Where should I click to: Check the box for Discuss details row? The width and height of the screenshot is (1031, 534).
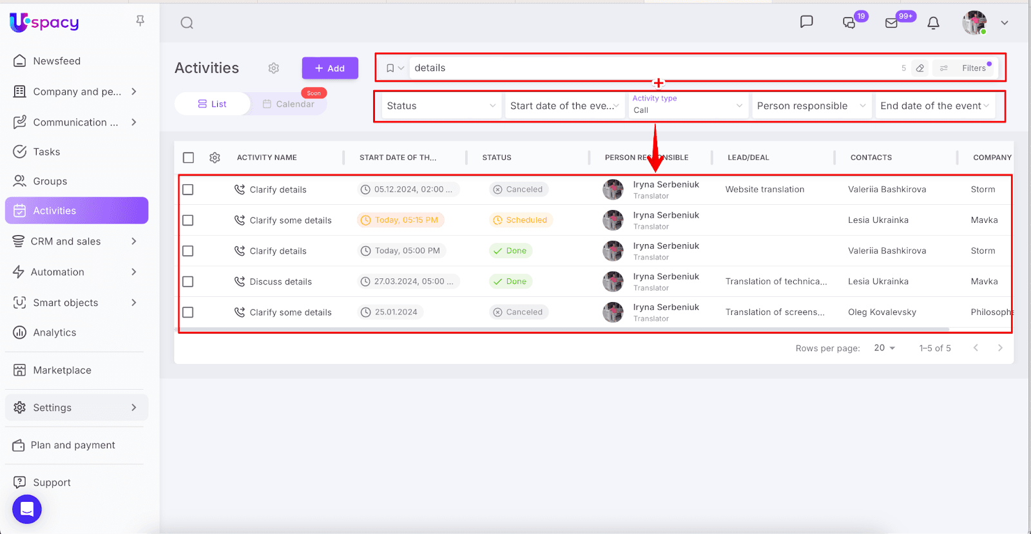[x=188, y=281]
